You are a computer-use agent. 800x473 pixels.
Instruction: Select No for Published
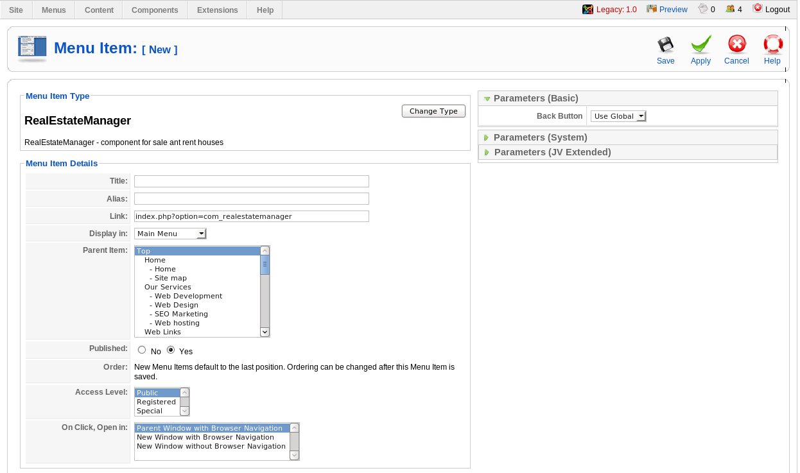tap(142, 350)
